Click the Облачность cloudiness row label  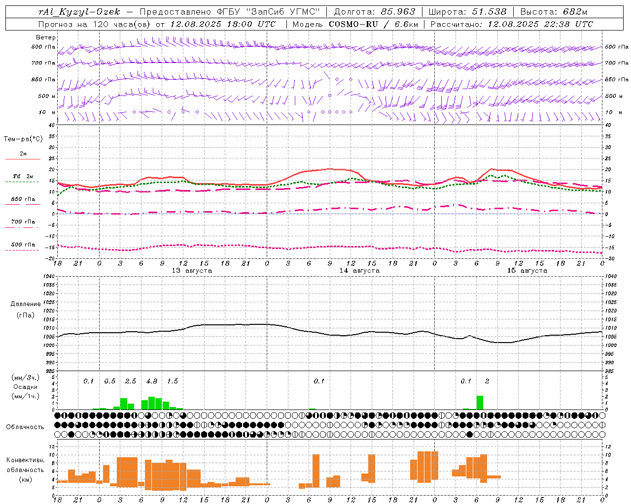point(25,427)
